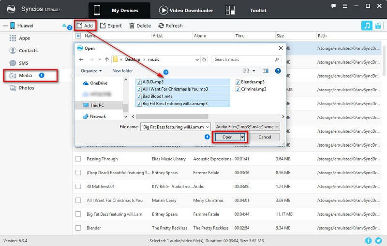
Task: Click Refresh in the toolbar
Action: tap(171, 26)
